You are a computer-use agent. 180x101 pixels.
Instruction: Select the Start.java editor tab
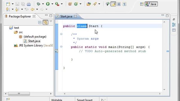coord(66,16)
